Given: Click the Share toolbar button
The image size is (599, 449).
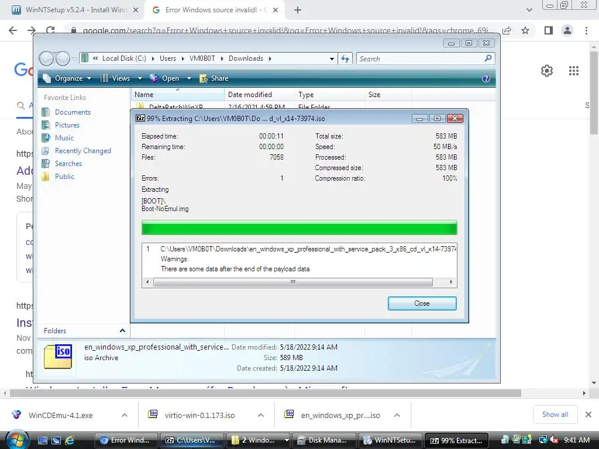Looking at the screenshot, I should click(x=214, y=78).
